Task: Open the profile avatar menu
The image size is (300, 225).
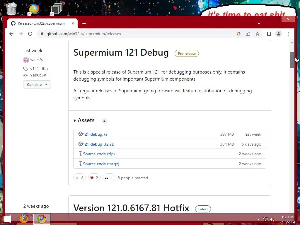Action: [x=279, y=34]
